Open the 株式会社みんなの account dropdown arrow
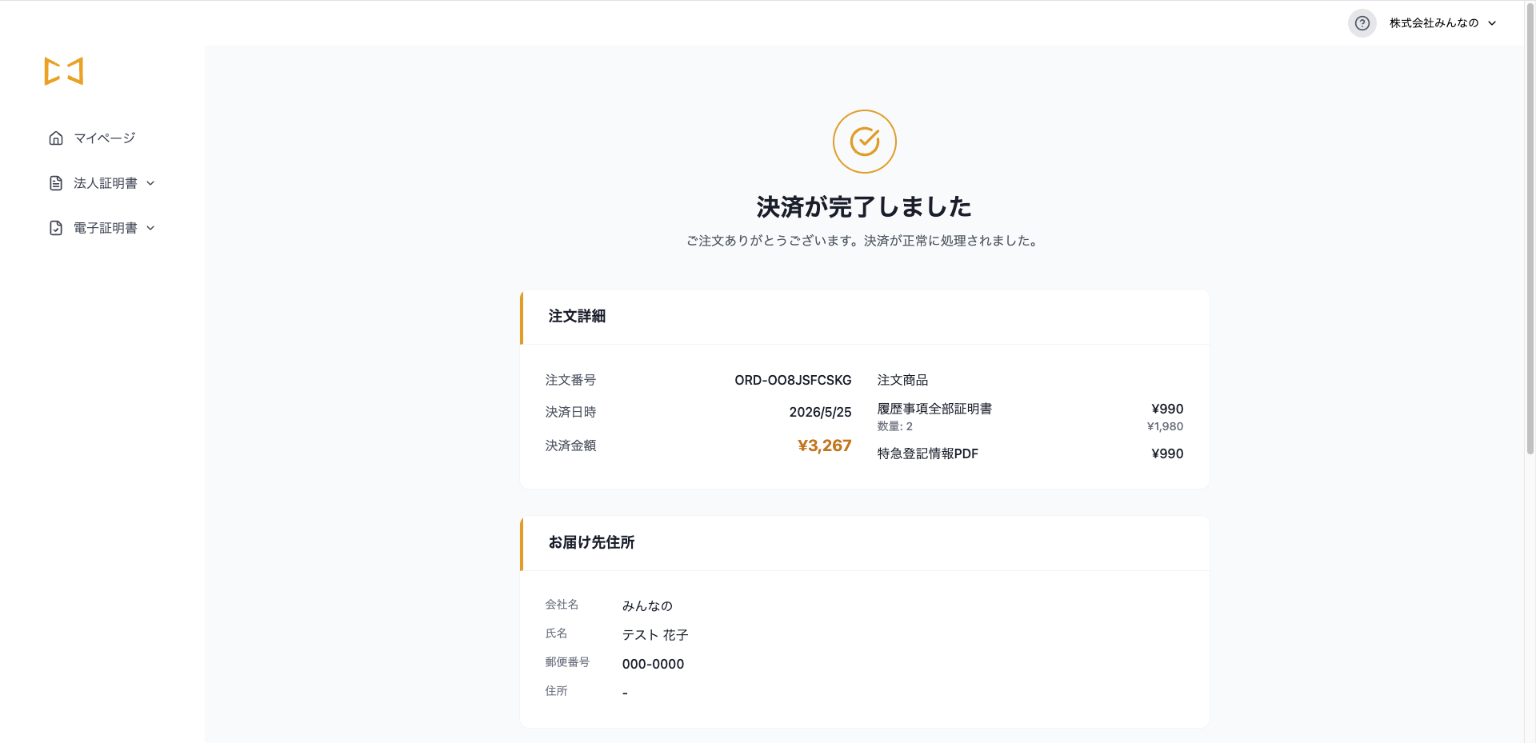The image size is (1536, 743). (1492, 23)
